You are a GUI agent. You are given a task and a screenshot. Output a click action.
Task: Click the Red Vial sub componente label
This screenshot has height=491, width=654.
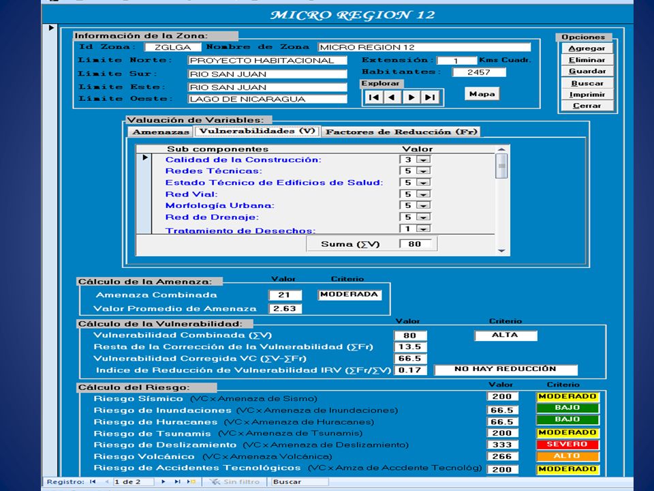[191, 194]
